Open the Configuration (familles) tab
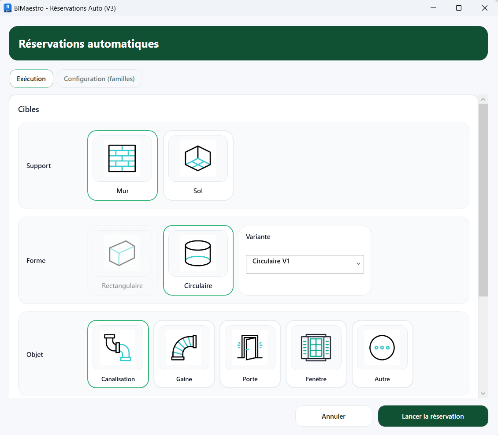Screen dimensions: 498x435 tap(99, 79)
